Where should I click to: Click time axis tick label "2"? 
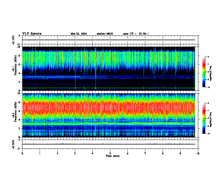tap(57, 153)
